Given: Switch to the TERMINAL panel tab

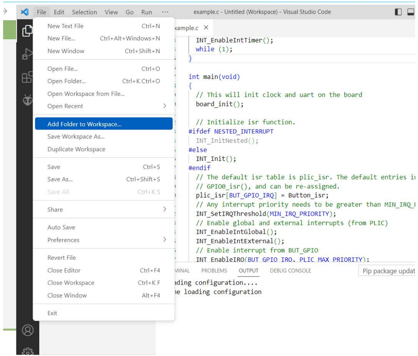Looking at the screenshot, I should coord(182,271).
